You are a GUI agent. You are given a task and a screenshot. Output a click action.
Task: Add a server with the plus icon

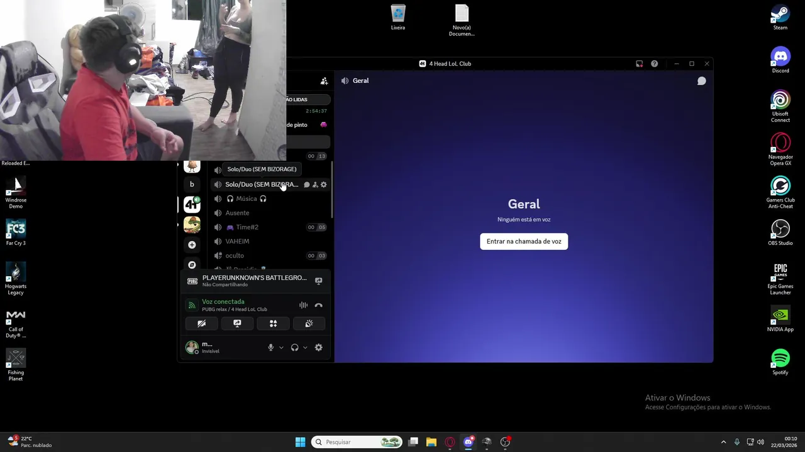pos(192,245)
